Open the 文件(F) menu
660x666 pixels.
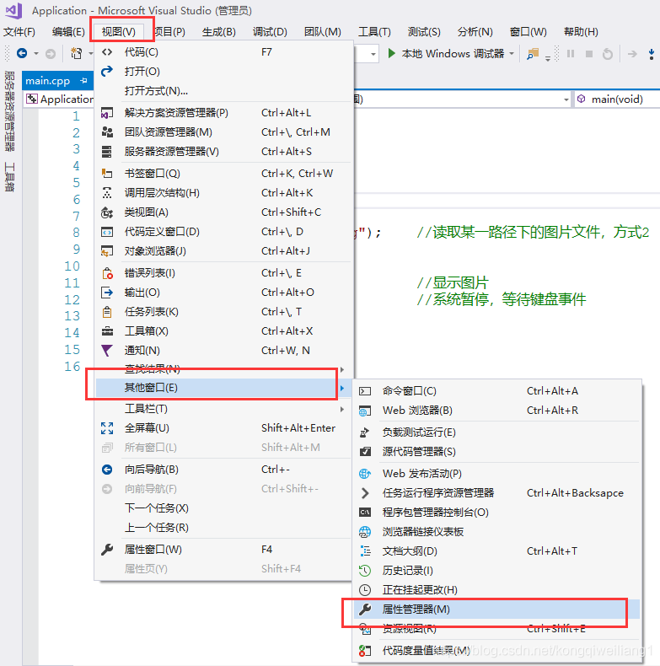pyautogui.click(x=19, y=32)
